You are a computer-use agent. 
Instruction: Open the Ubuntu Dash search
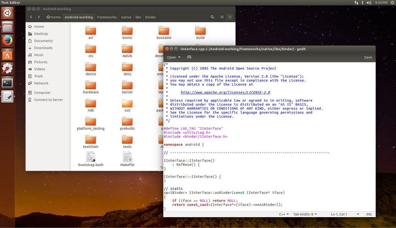[7, 13]
